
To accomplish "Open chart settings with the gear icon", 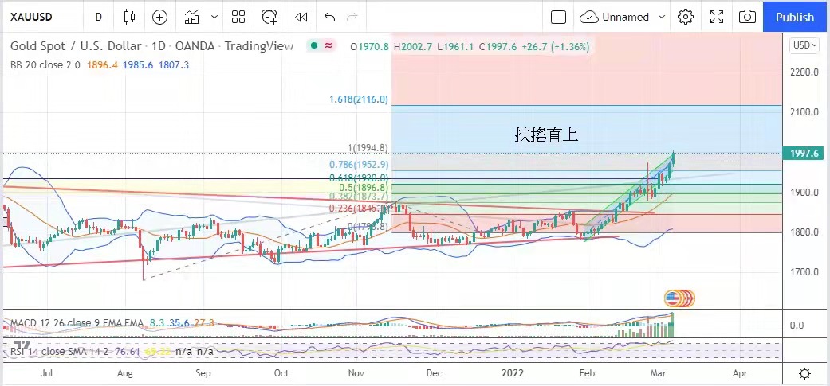I will [685, 17].
